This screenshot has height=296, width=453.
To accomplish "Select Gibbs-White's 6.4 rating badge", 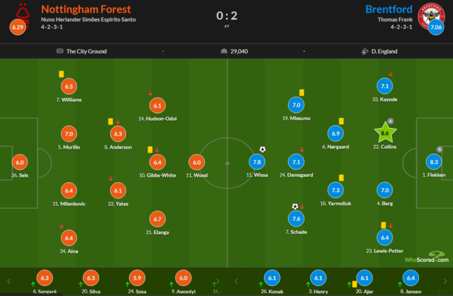I will click(x=157, y=161).
